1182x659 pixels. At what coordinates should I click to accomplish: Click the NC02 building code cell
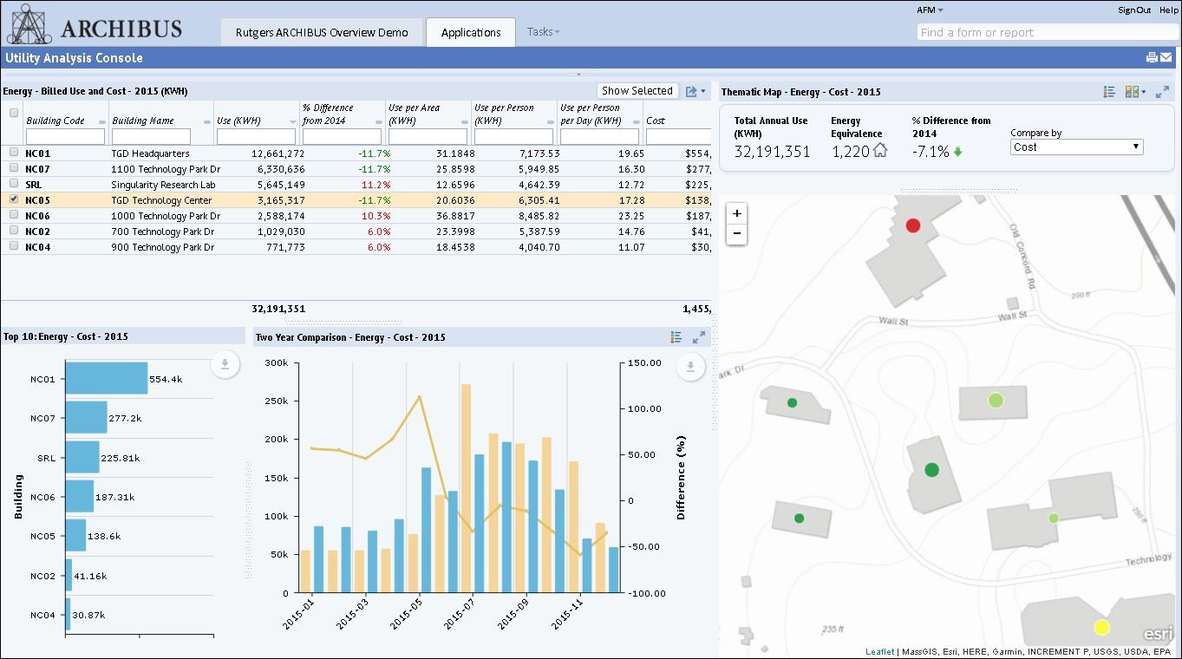[37, 232]
